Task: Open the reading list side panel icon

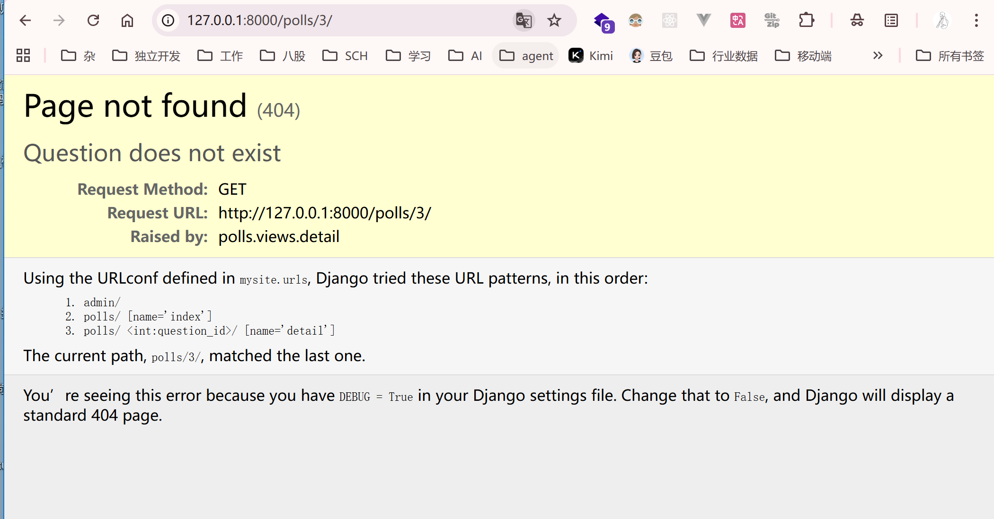Action: coord(891,20)
